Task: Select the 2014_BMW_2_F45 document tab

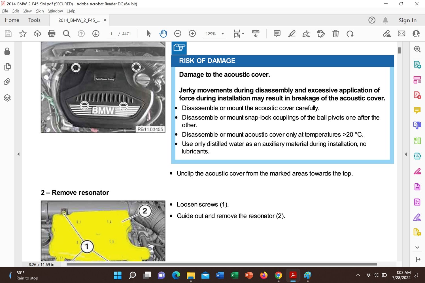Action: (79, 20)
